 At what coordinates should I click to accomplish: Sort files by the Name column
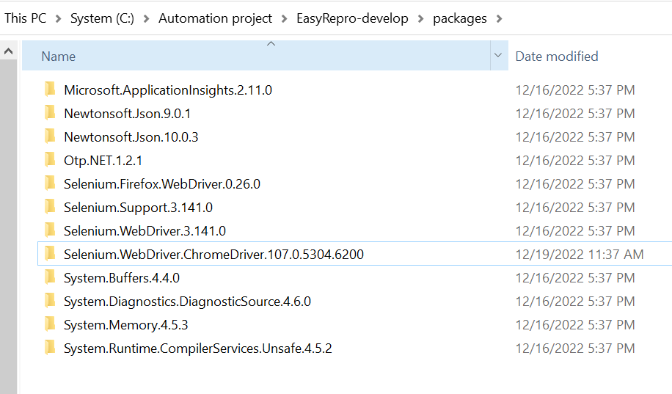coord(59,56)
